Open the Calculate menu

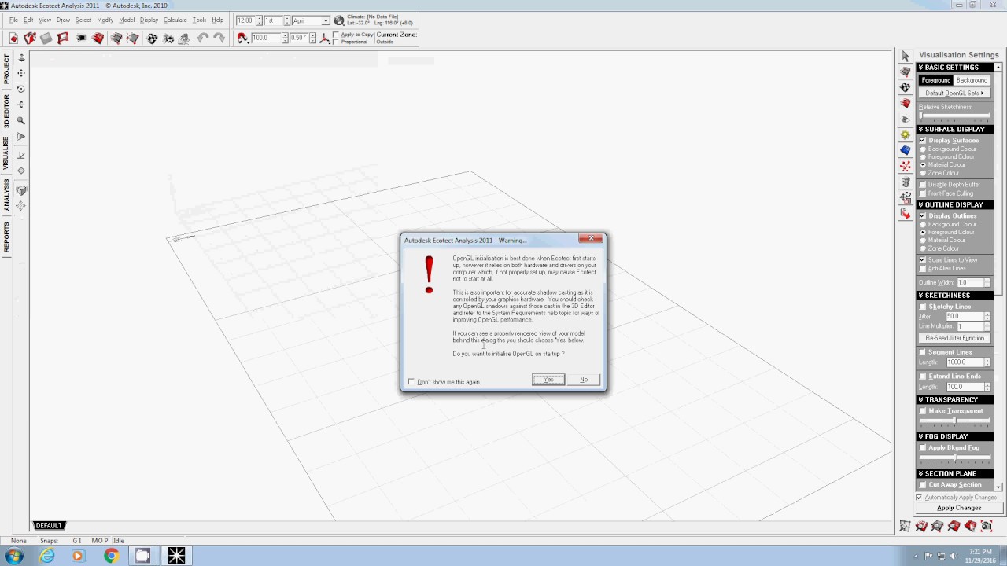175,20
